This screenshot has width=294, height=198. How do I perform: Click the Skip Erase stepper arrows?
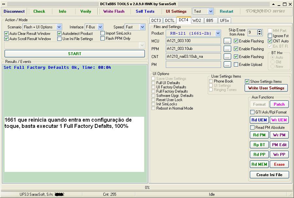click(x=260, y=33)
